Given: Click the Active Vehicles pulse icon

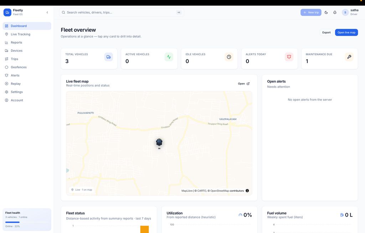Looking at the screenshot, I should tap(169, 57).
